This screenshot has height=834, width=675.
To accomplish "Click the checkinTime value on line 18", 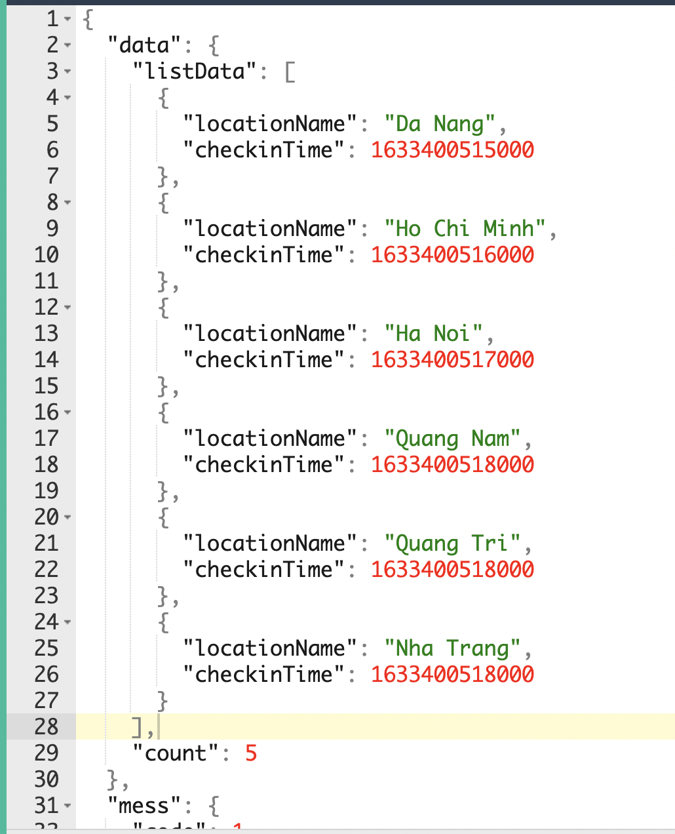I will (452, 465).
